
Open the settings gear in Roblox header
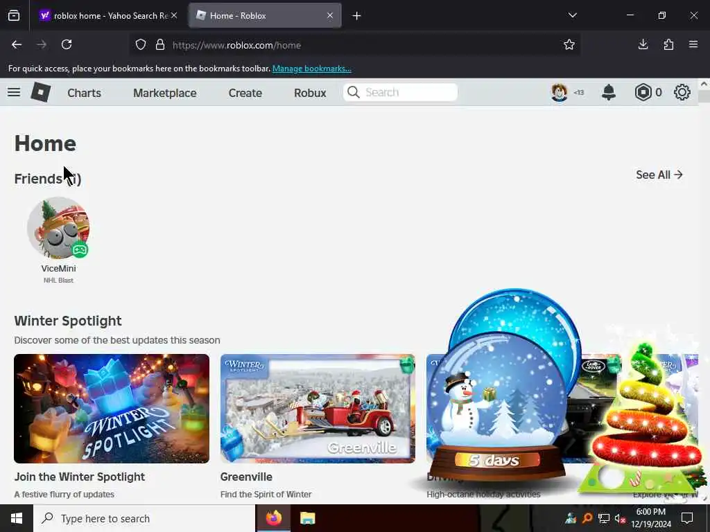(x=682, y=92)
